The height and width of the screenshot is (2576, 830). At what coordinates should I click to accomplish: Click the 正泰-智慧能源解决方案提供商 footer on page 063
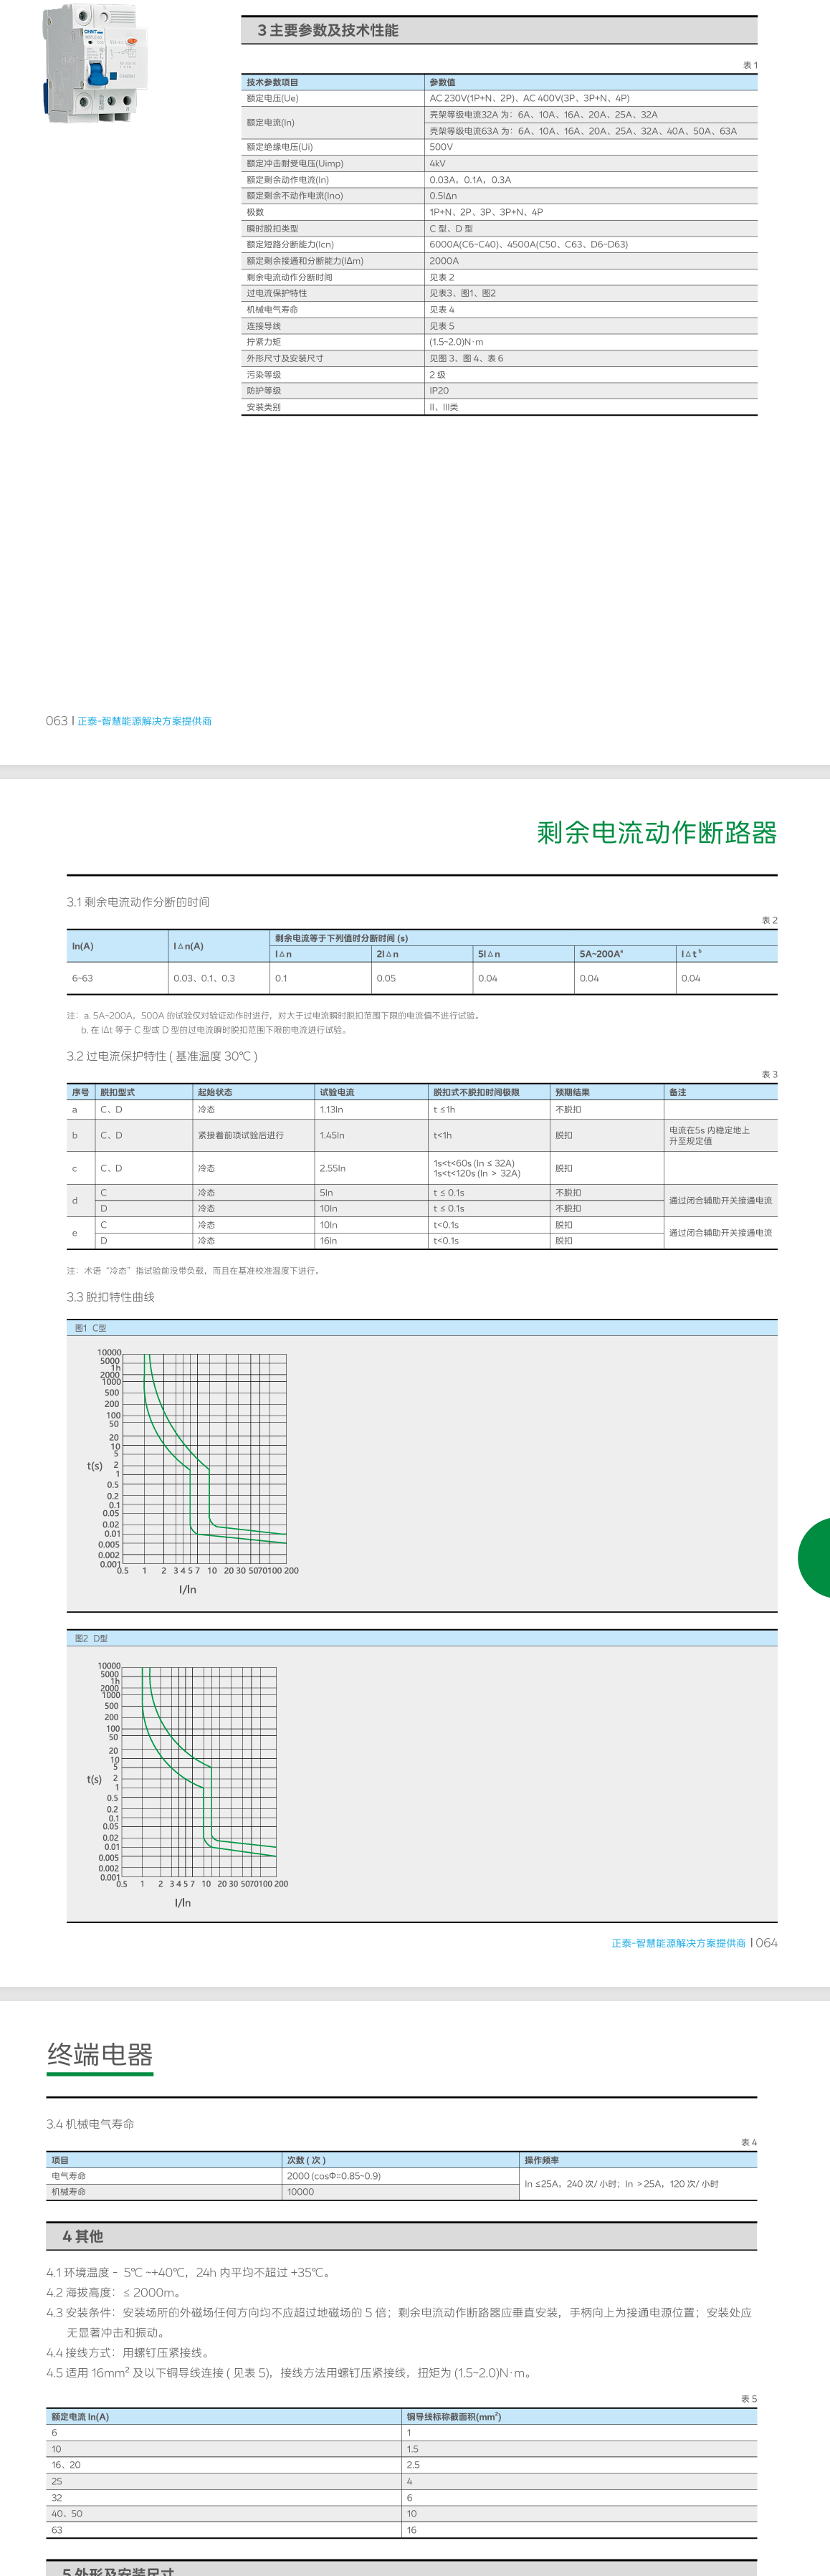[144, 721]
